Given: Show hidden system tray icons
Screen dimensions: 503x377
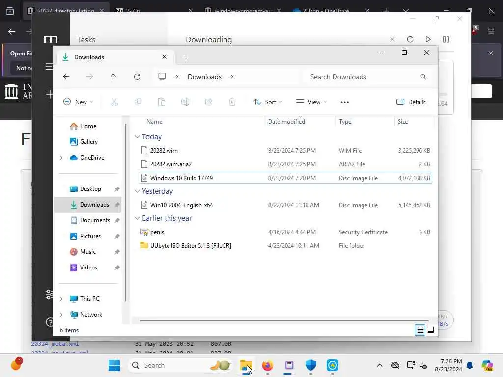Looking at the screenshot, I should [x=380, y=365].
